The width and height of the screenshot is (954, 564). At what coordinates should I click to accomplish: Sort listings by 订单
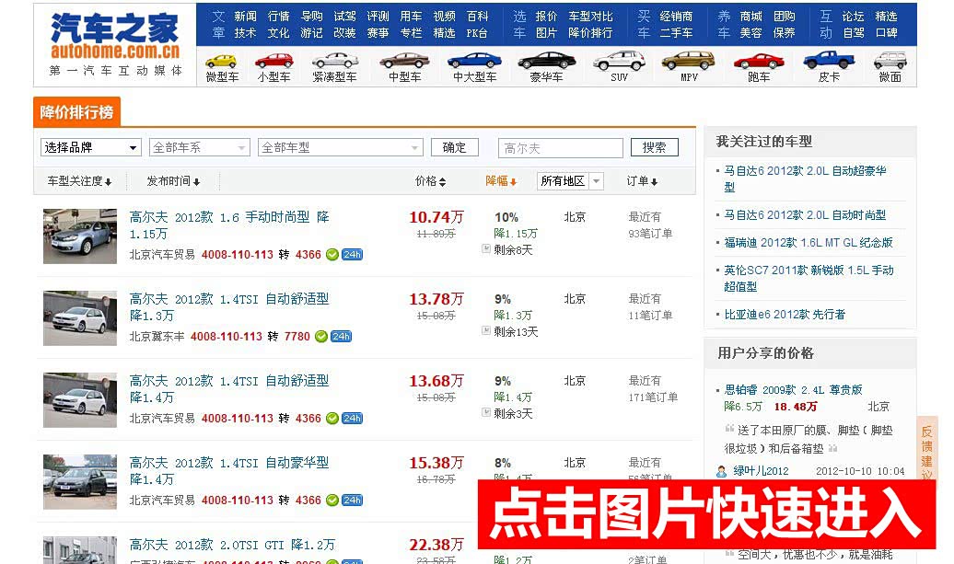[x=642, y=181]
